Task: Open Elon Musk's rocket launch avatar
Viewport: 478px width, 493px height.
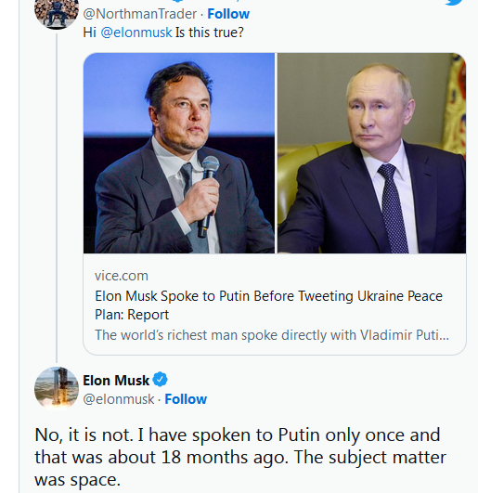Action: 57,389
